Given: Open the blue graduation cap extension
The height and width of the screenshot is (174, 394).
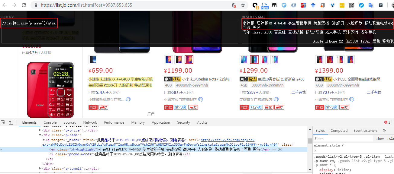Looking at the screenshot, I should click(x=313, y=5).
